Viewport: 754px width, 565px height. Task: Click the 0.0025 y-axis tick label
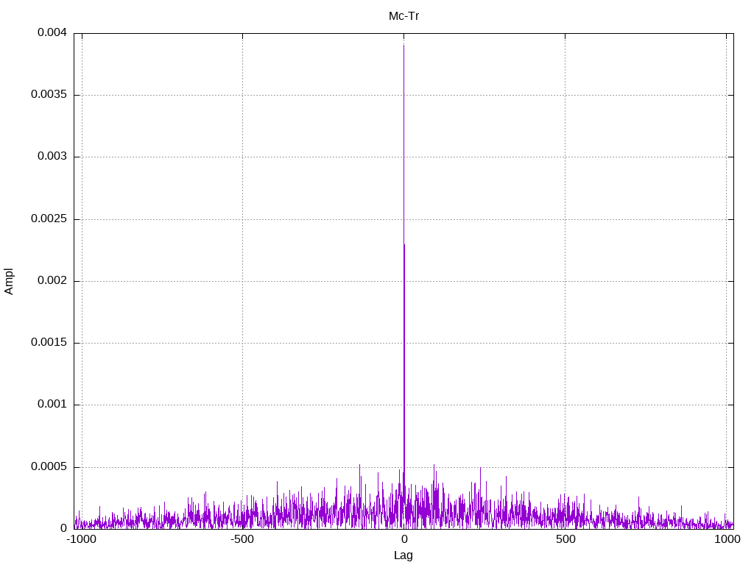pyautogui.click(x=49, y=219)
